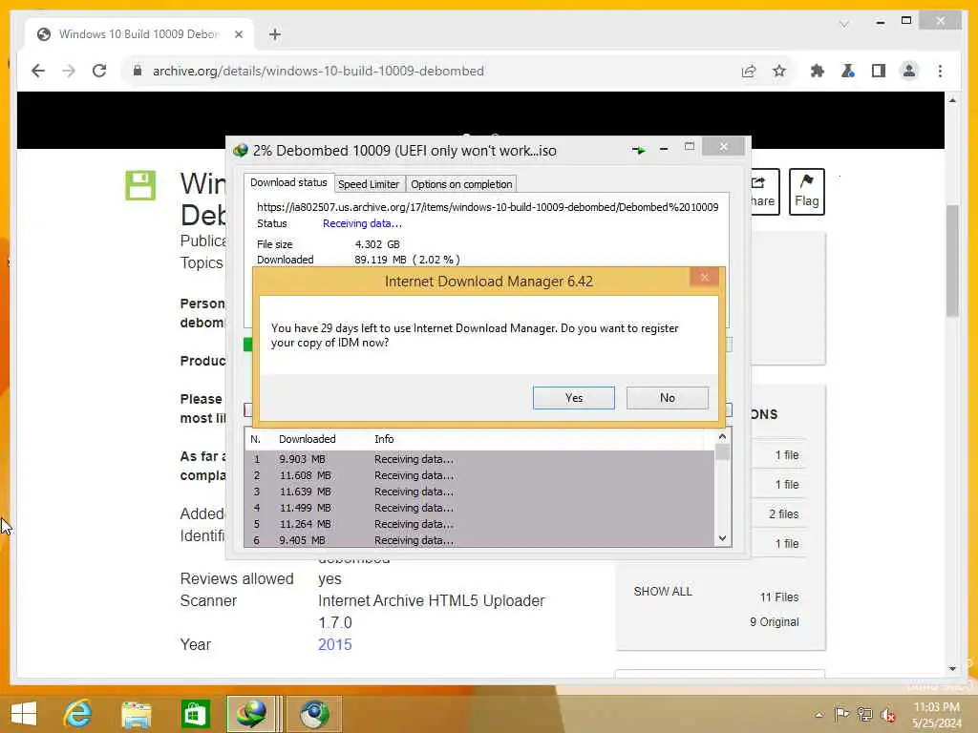Click the Info column header

(x=384, y=439)
